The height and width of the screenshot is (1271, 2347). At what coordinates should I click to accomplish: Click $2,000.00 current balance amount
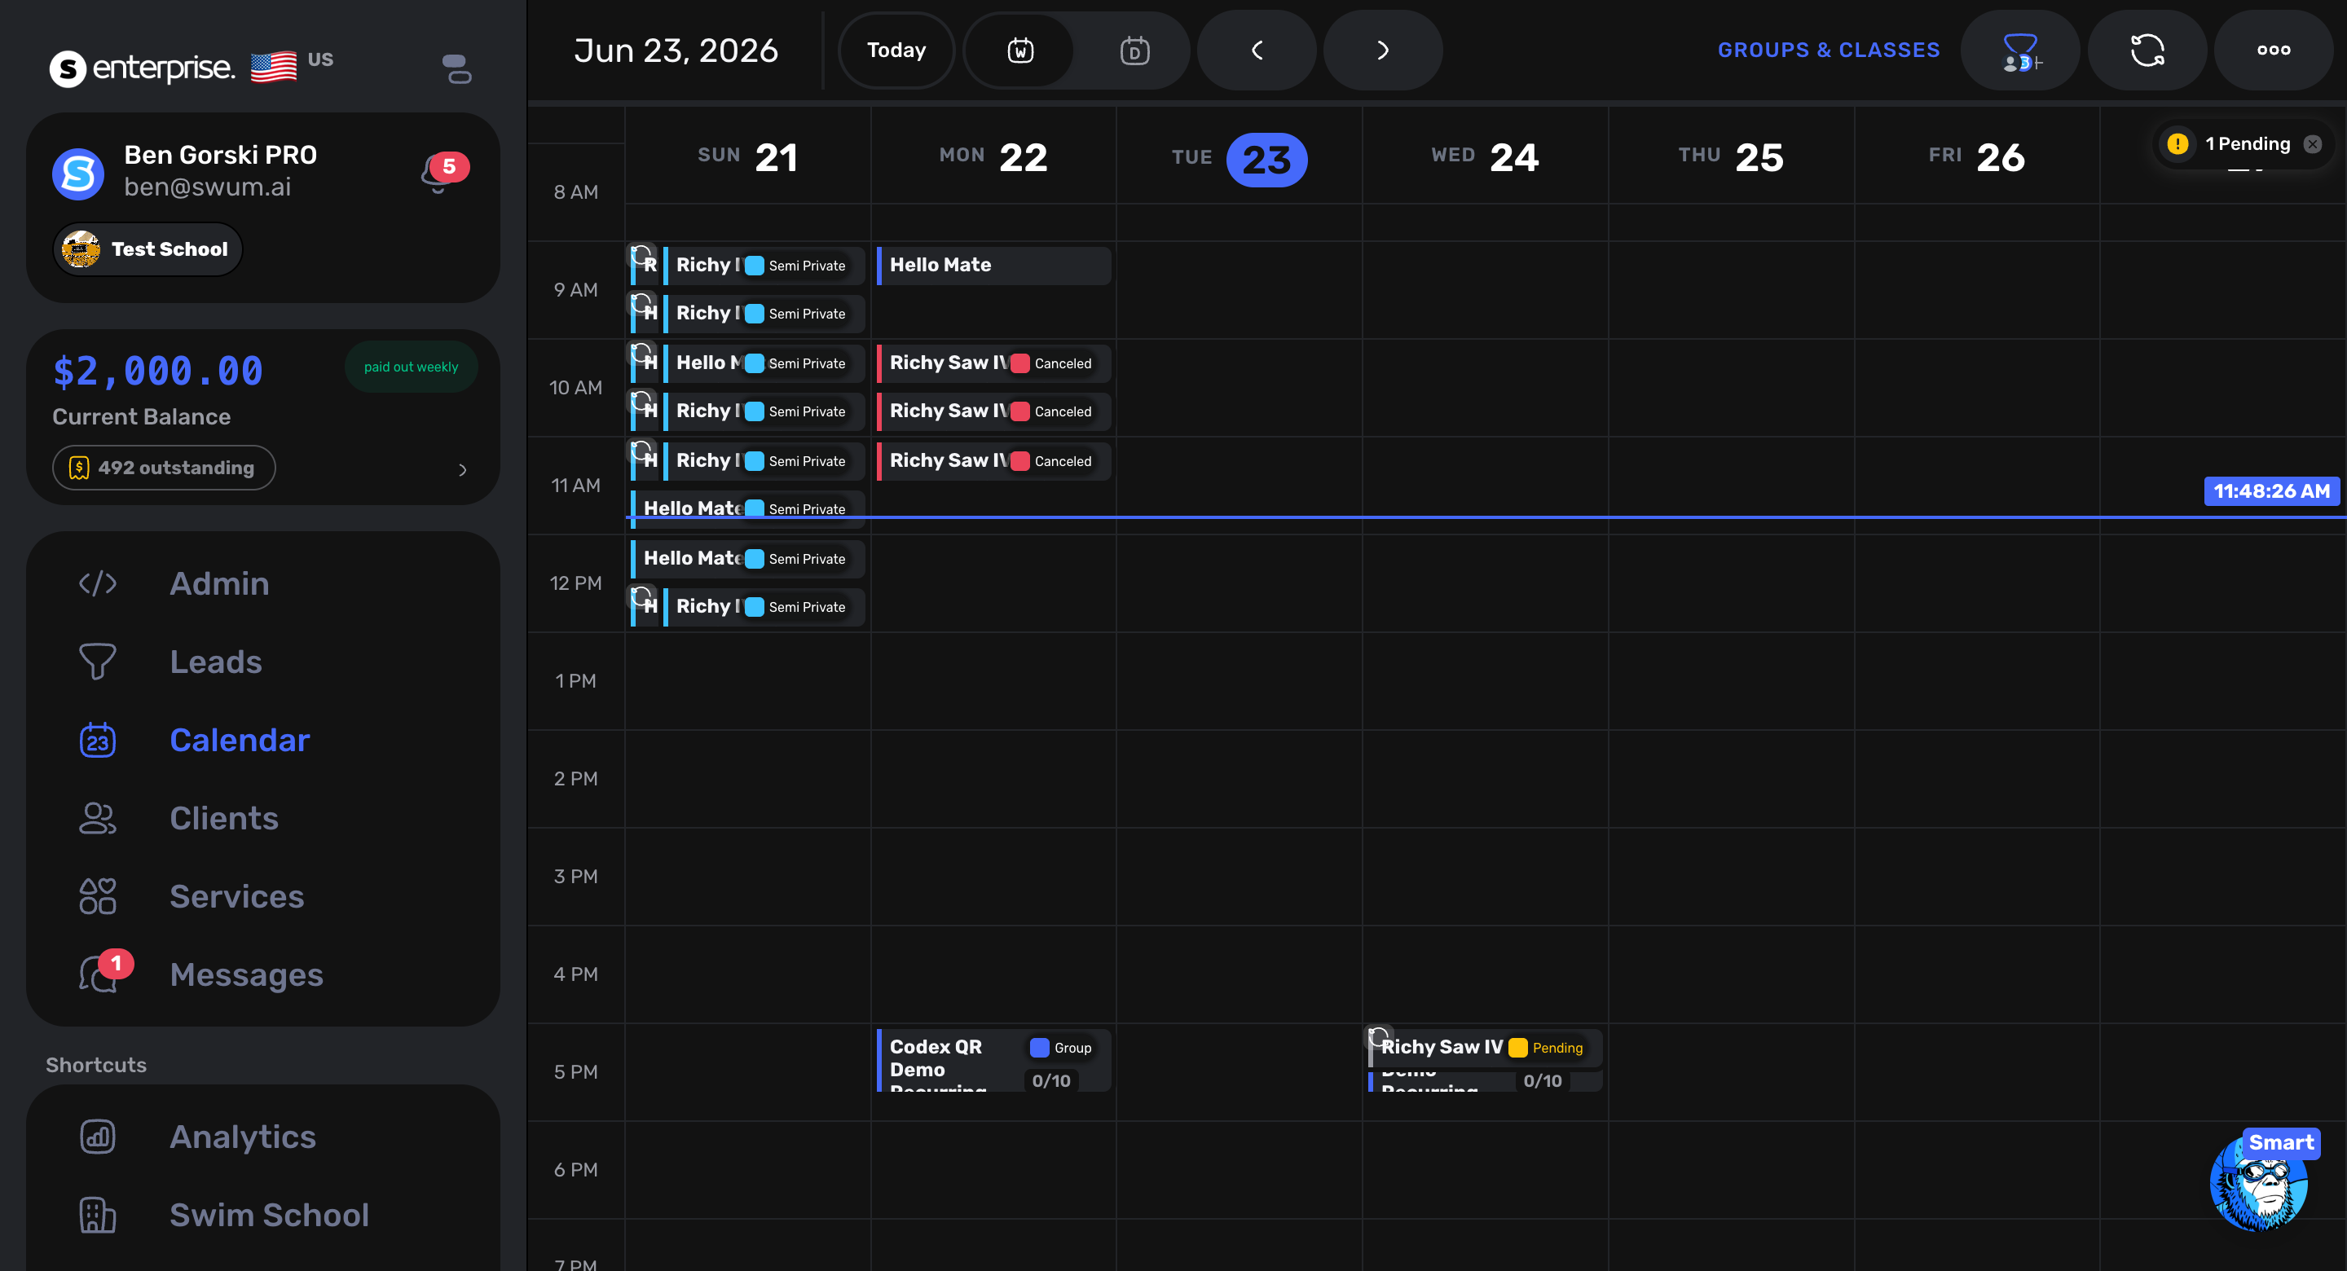tap(157, 371)
